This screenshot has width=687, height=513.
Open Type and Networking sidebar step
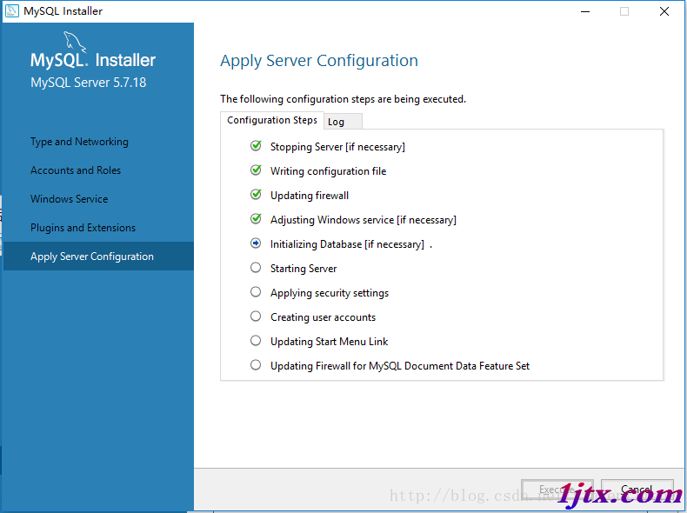click(x=79, y=142)
